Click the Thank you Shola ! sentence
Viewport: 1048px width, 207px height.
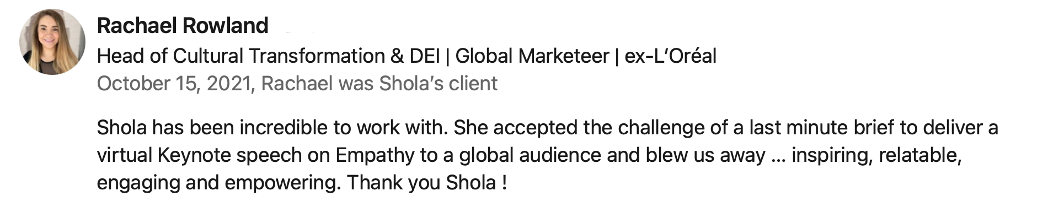tap(427, 183)
